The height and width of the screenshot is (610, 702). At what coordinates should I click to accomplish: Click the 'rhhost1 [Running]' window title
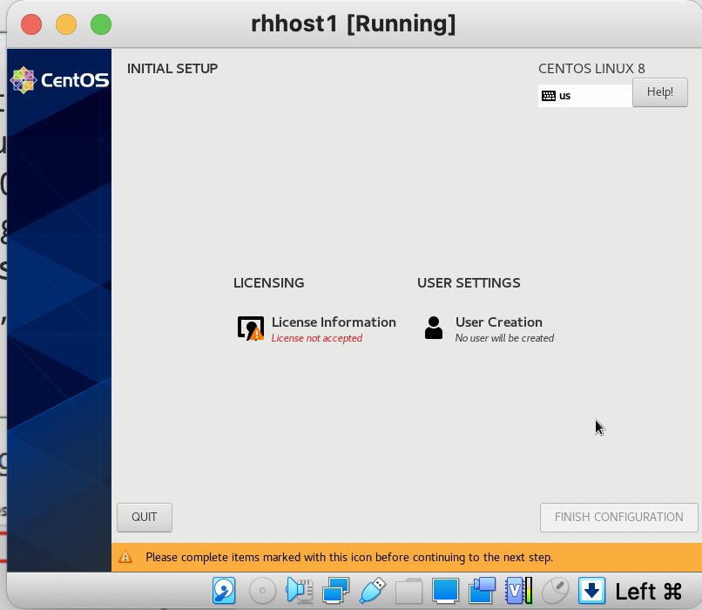354,24
